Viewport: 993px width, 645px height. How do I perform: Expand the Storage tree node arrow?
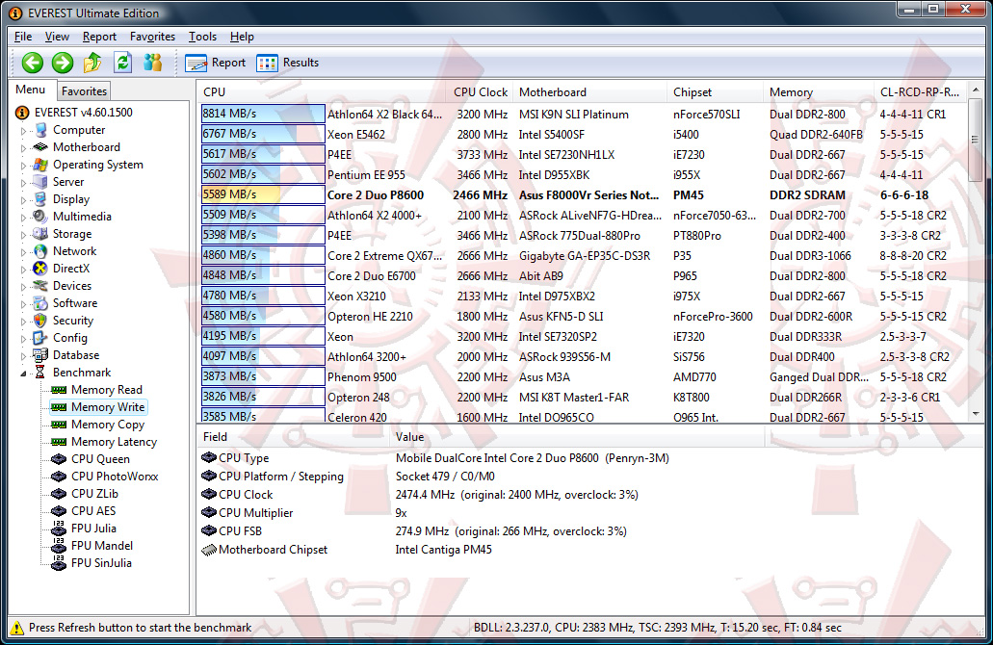point(23,235)
